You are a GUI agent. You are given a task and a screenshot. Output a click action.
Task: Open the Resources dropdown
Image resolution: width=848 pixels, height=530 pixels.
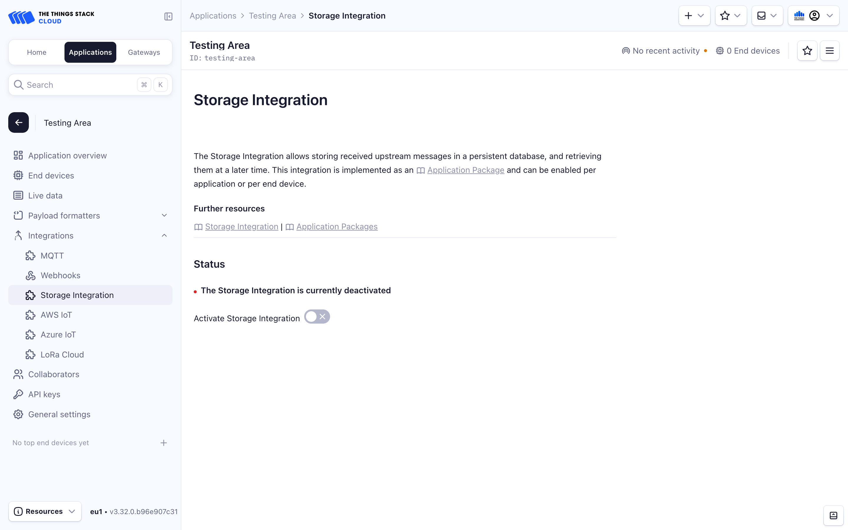(x=45, y=511)
